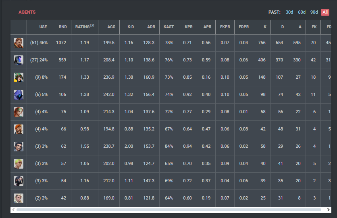Screen dimensions: 337x218
Task: Click the 654 deaths value
Action: tap(279, 43)
